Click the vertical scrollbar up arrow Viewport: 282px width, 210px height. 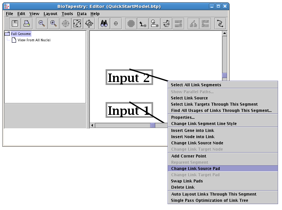pos(225,33)
